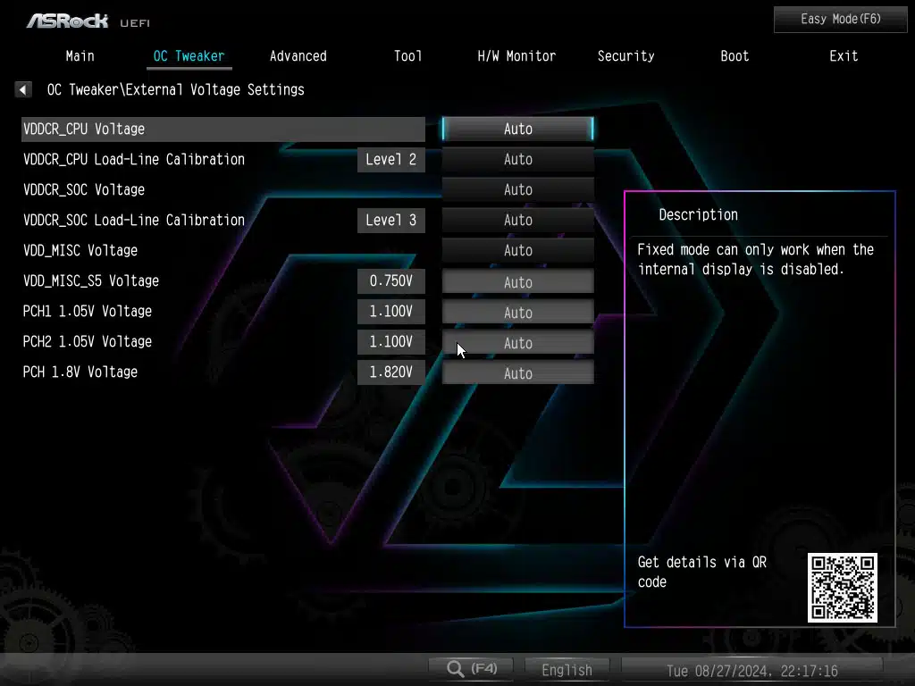Click the back arrow icon beside breadcrumb
915x686 pixels.
tap(23, 89)
